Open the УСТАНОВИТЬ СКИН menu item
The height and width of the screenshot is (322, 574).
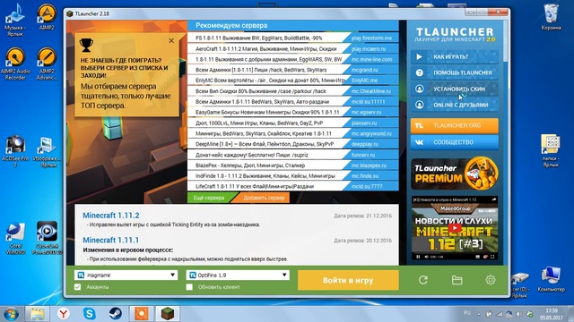(455, 89)
